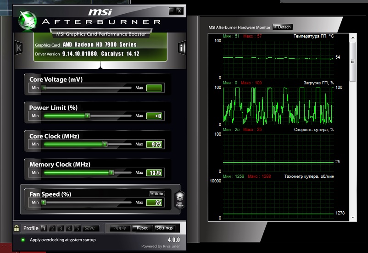
Task: Click the Memory Clock 1375 value field
Action: [x=154, y=173]
